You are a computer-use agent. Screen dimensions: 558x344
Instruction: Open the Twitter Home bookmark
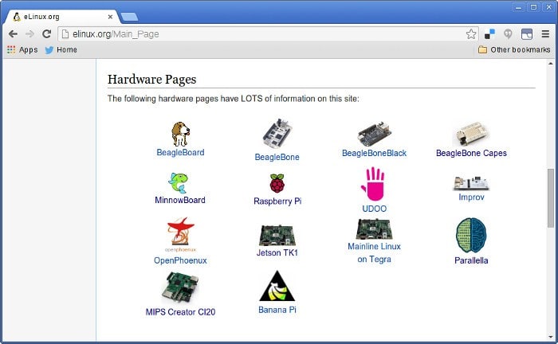[x=61, y=49]
